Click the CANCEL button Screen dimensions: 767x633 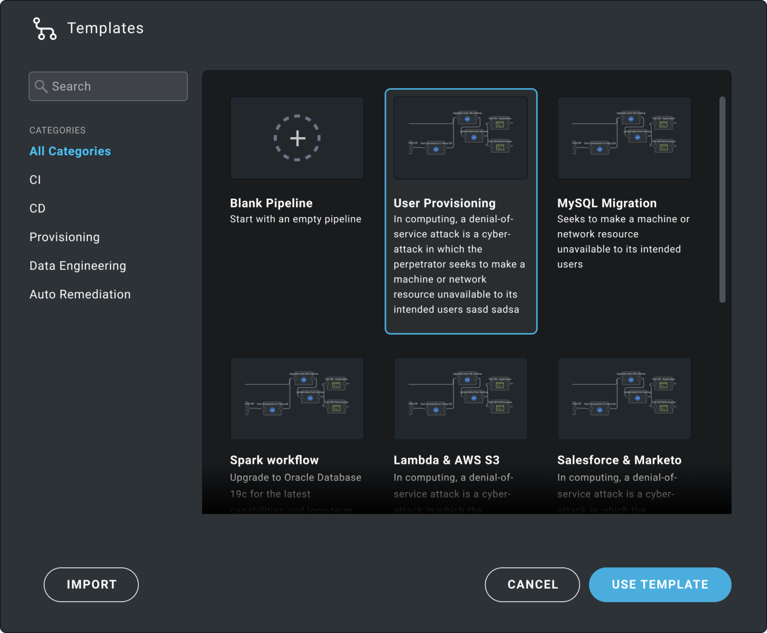click(532, 584)
